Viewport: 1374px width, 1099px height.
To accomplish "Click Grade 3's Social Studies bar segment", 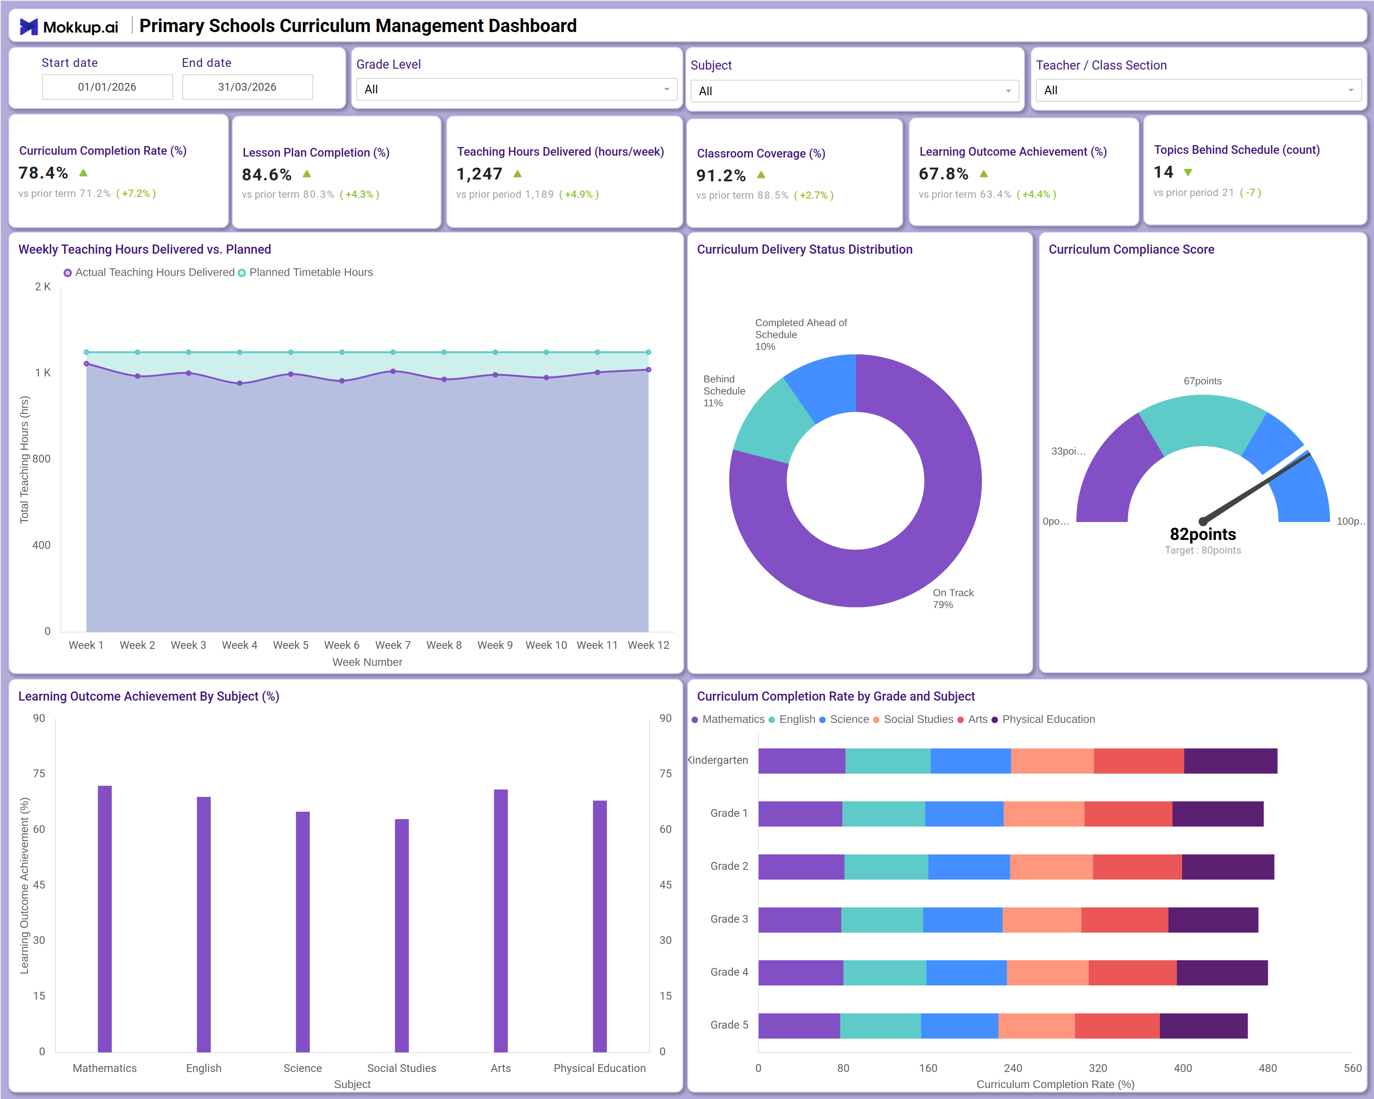I will 1042,920.
